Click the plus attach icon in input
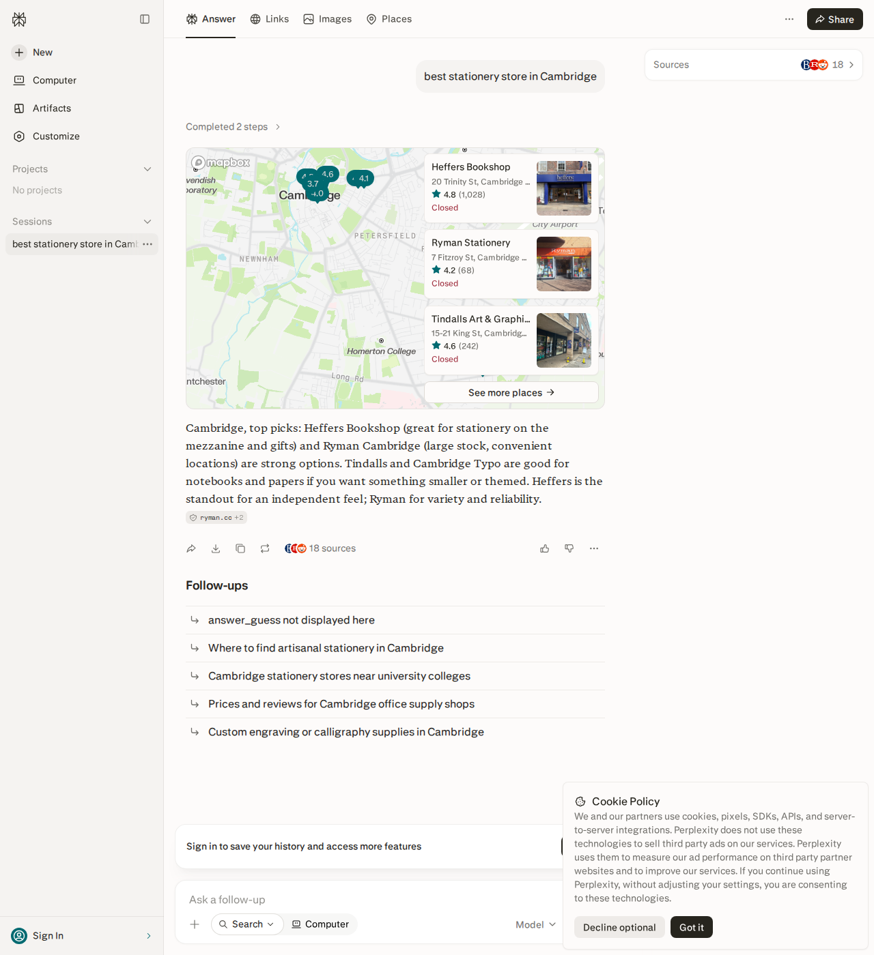 [195, 924]
